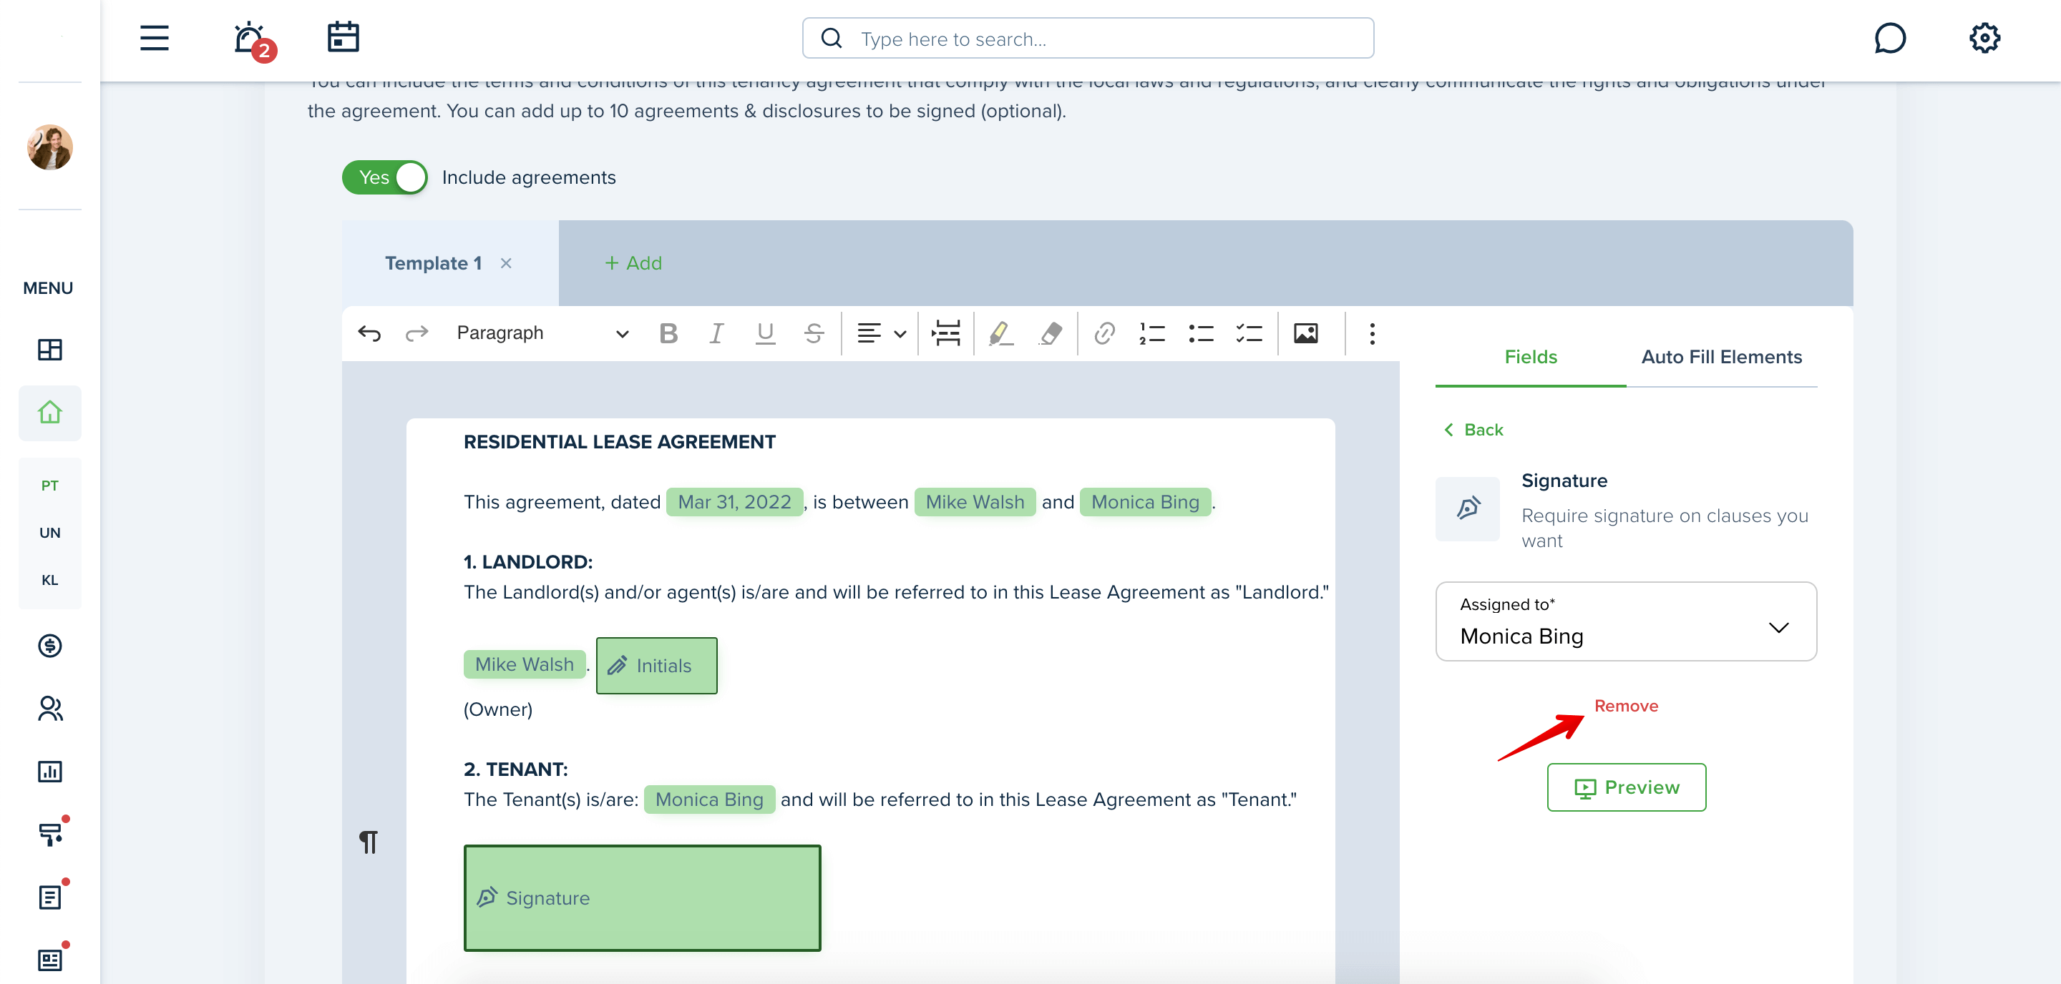The image size is (2061, 984).
Task: Select the Monica Bing field in first line
Action: (x=1145, y=502)
